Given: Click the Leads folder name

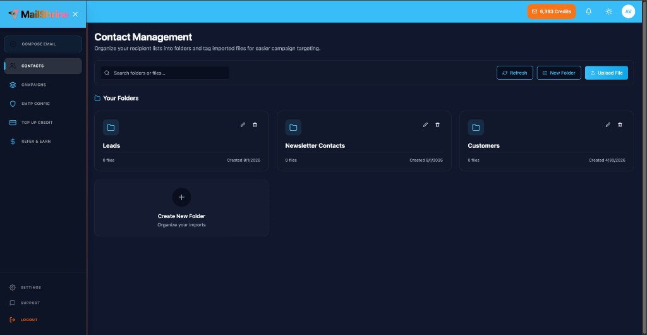Looking at the screenshot, I should pos(111,145).
